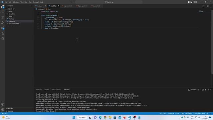
Task: Change line endings via CRLF indicator
Action: tap(182, 113)
